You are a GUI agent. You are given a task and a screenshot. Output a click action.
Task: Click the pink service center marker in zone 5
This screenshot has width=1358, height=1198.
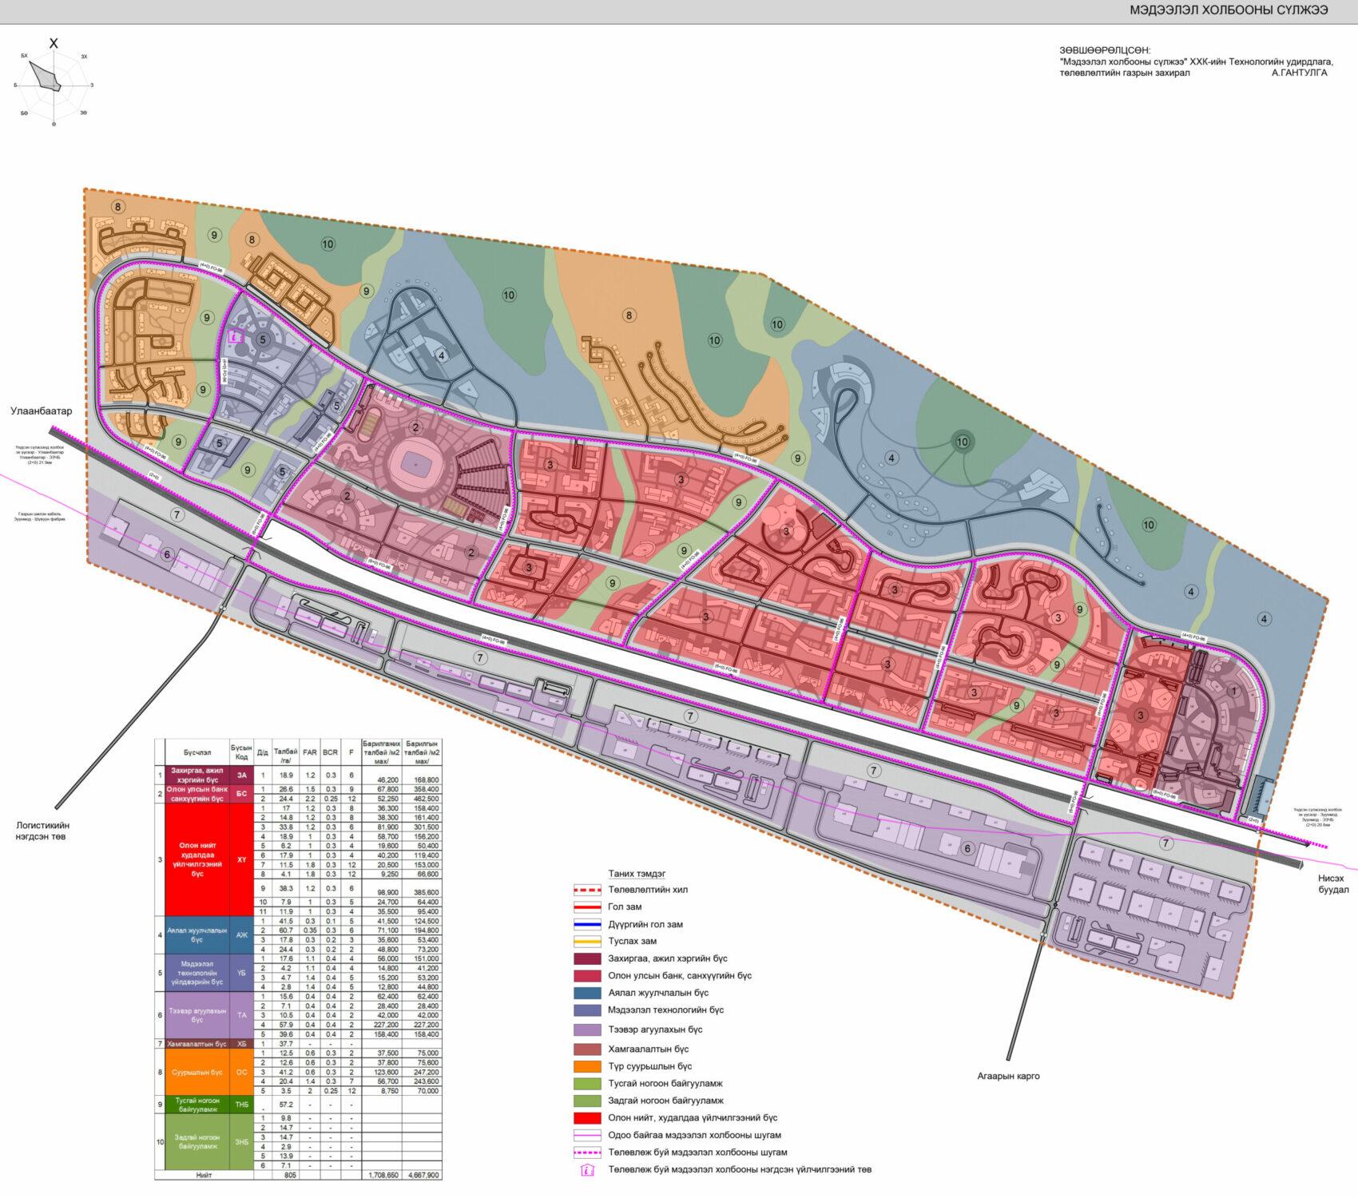(235, 337)
